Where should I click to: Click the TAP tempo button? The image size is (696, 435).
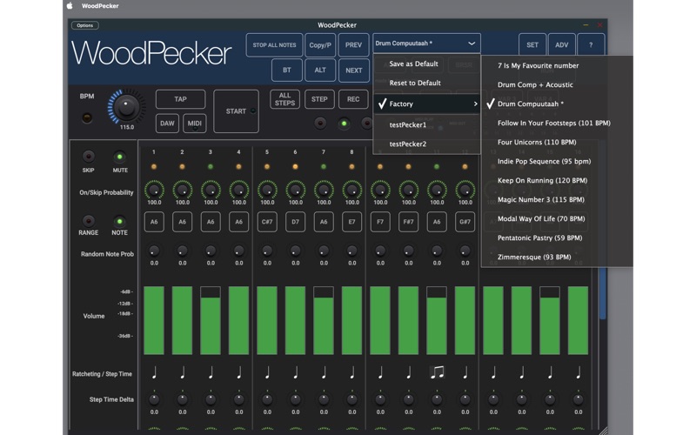[x=181, y=99]
